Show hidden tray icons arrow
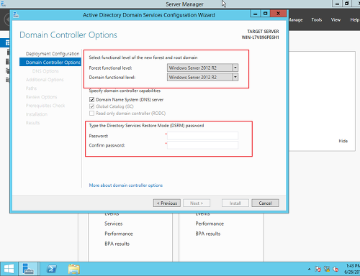Viewport: 360px width, 276px height. coord(309,269)
